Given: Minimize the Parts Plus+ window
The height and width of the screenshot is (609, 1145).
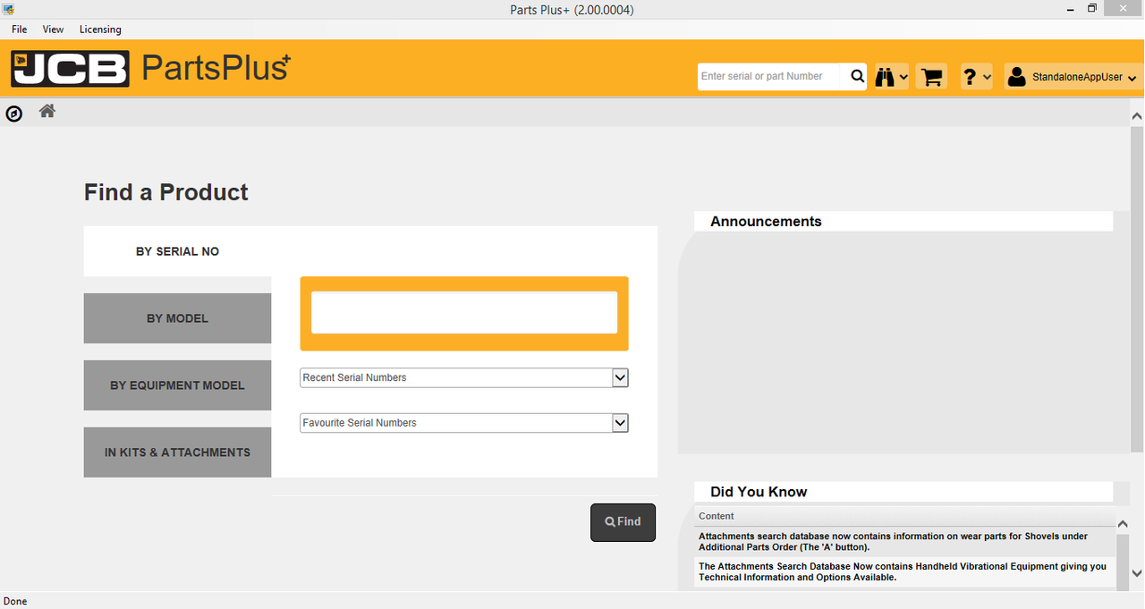Looking at the screenshot, I should [1071, 8].
